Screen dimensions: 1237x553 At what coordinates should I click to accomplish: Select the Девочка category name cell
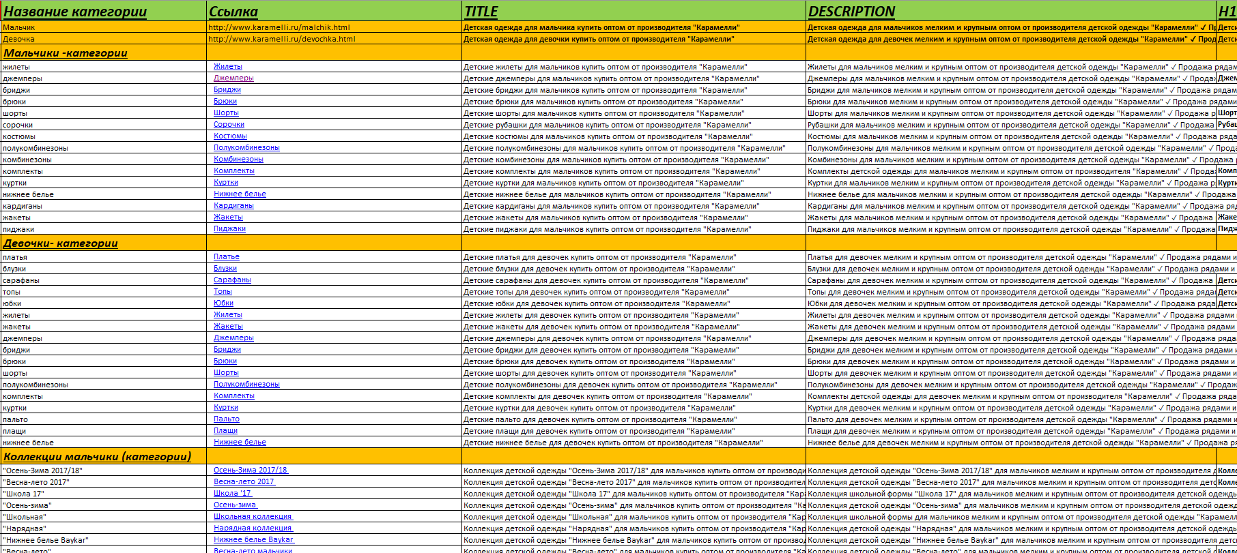tap(103, 39)
